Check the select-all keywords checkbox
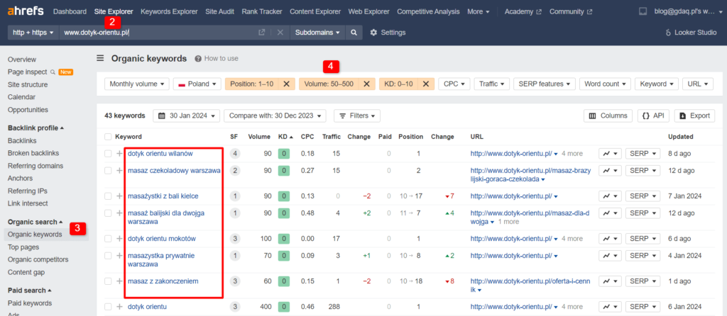 108,136
